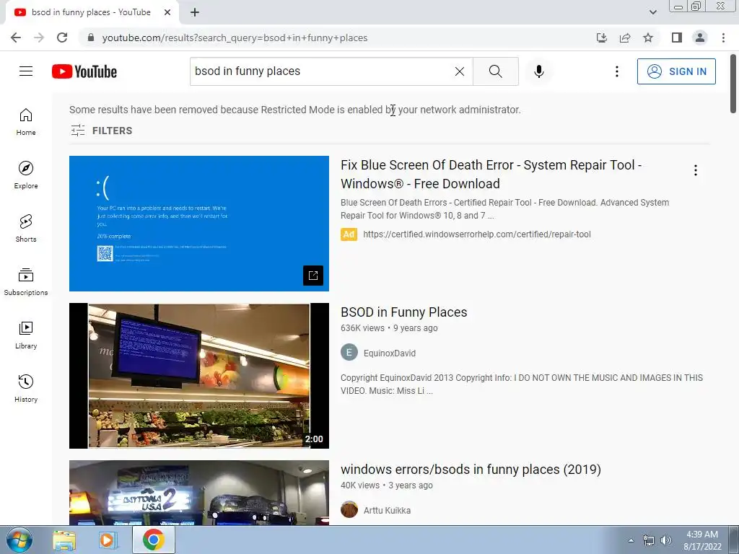Image resolution: width=739 pixels, height=554 pixels.
Task: Open Explore in the sidebar
Action: (26, 175)
